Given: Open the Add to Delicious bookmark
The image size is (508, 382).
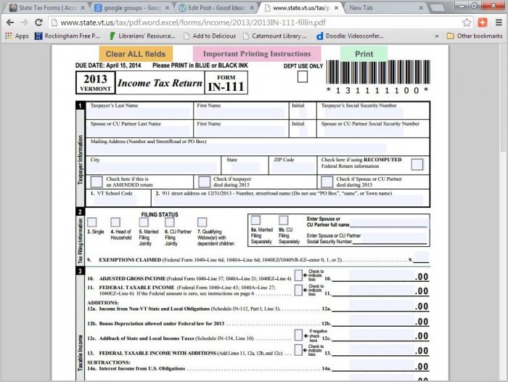Looking at the screenshot, I should pyautogui.click(x=210, y=36).
